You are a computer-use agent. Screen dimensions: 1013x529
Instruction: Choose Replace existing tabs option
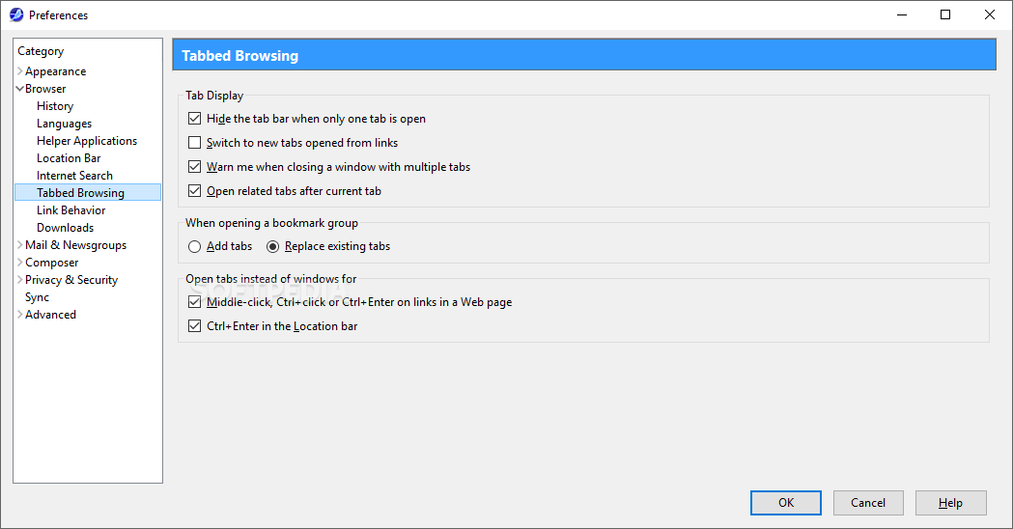273,246
